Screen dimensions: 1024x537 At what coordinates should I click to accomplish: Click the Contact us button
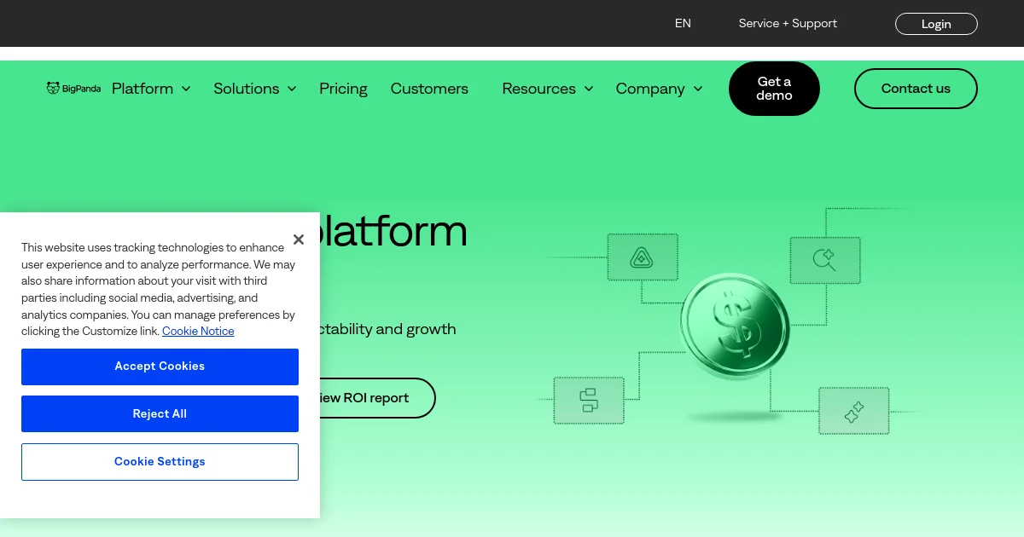click(x=916, y=89)
